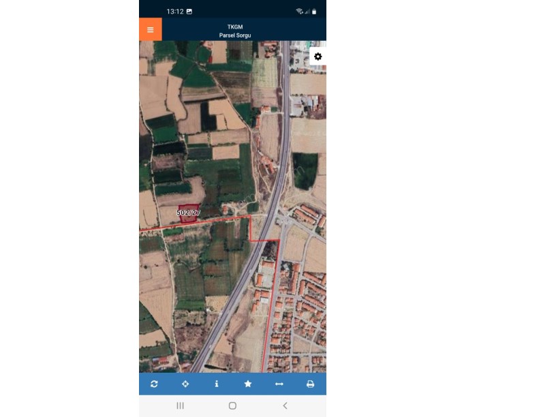The height and width of the screenshot is (417, 556).
Task: Show parcel info with the i icon
Action: [x=217, y=384]
